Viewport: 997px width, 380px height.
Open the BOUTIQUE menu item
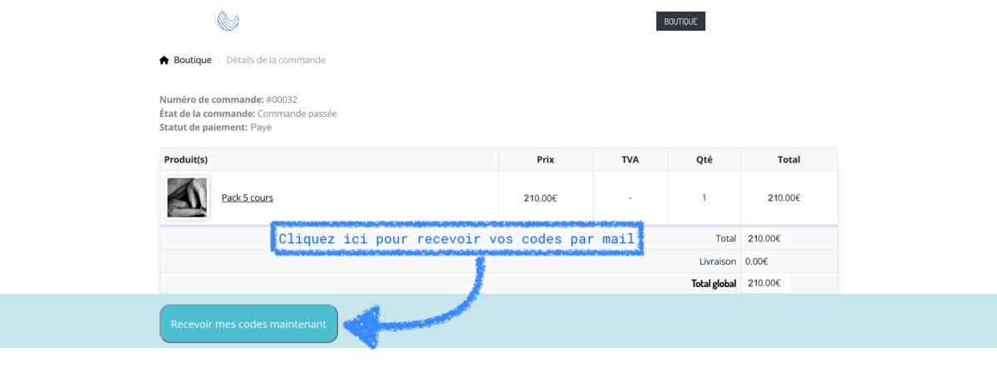(680, 21)
